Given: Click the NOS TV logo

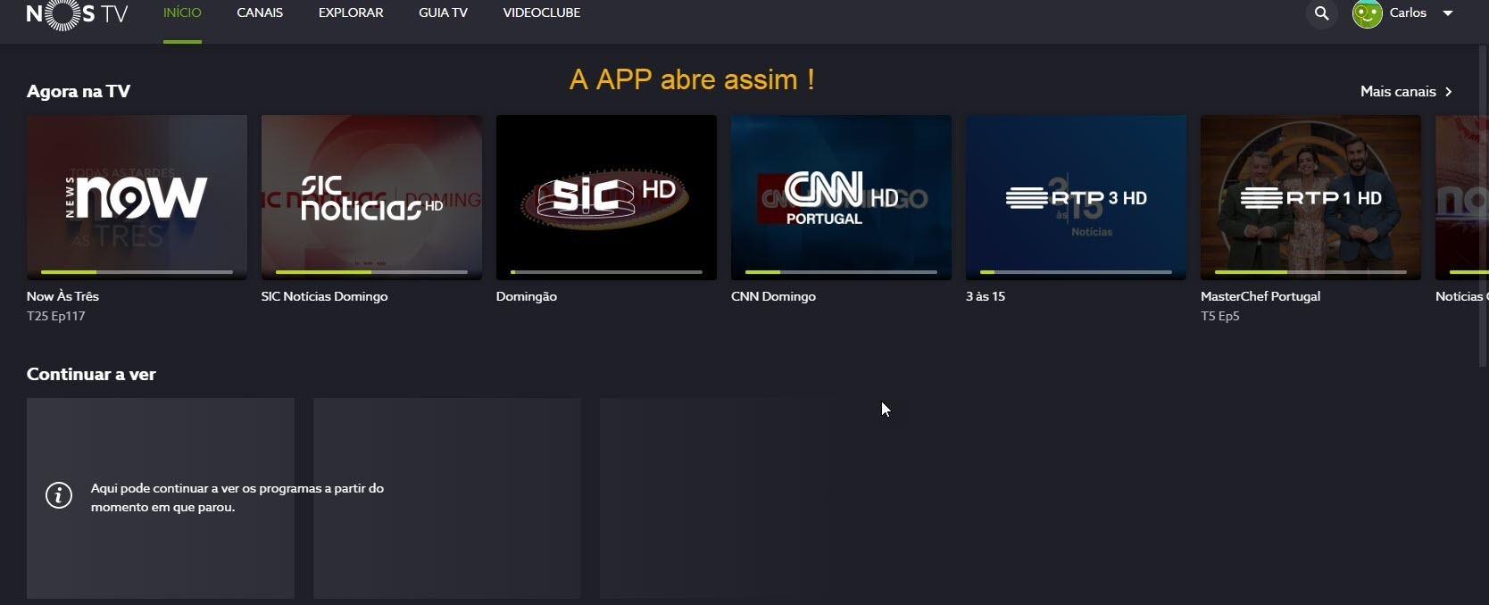Looking at the screenshot, I should click(77, 14).
